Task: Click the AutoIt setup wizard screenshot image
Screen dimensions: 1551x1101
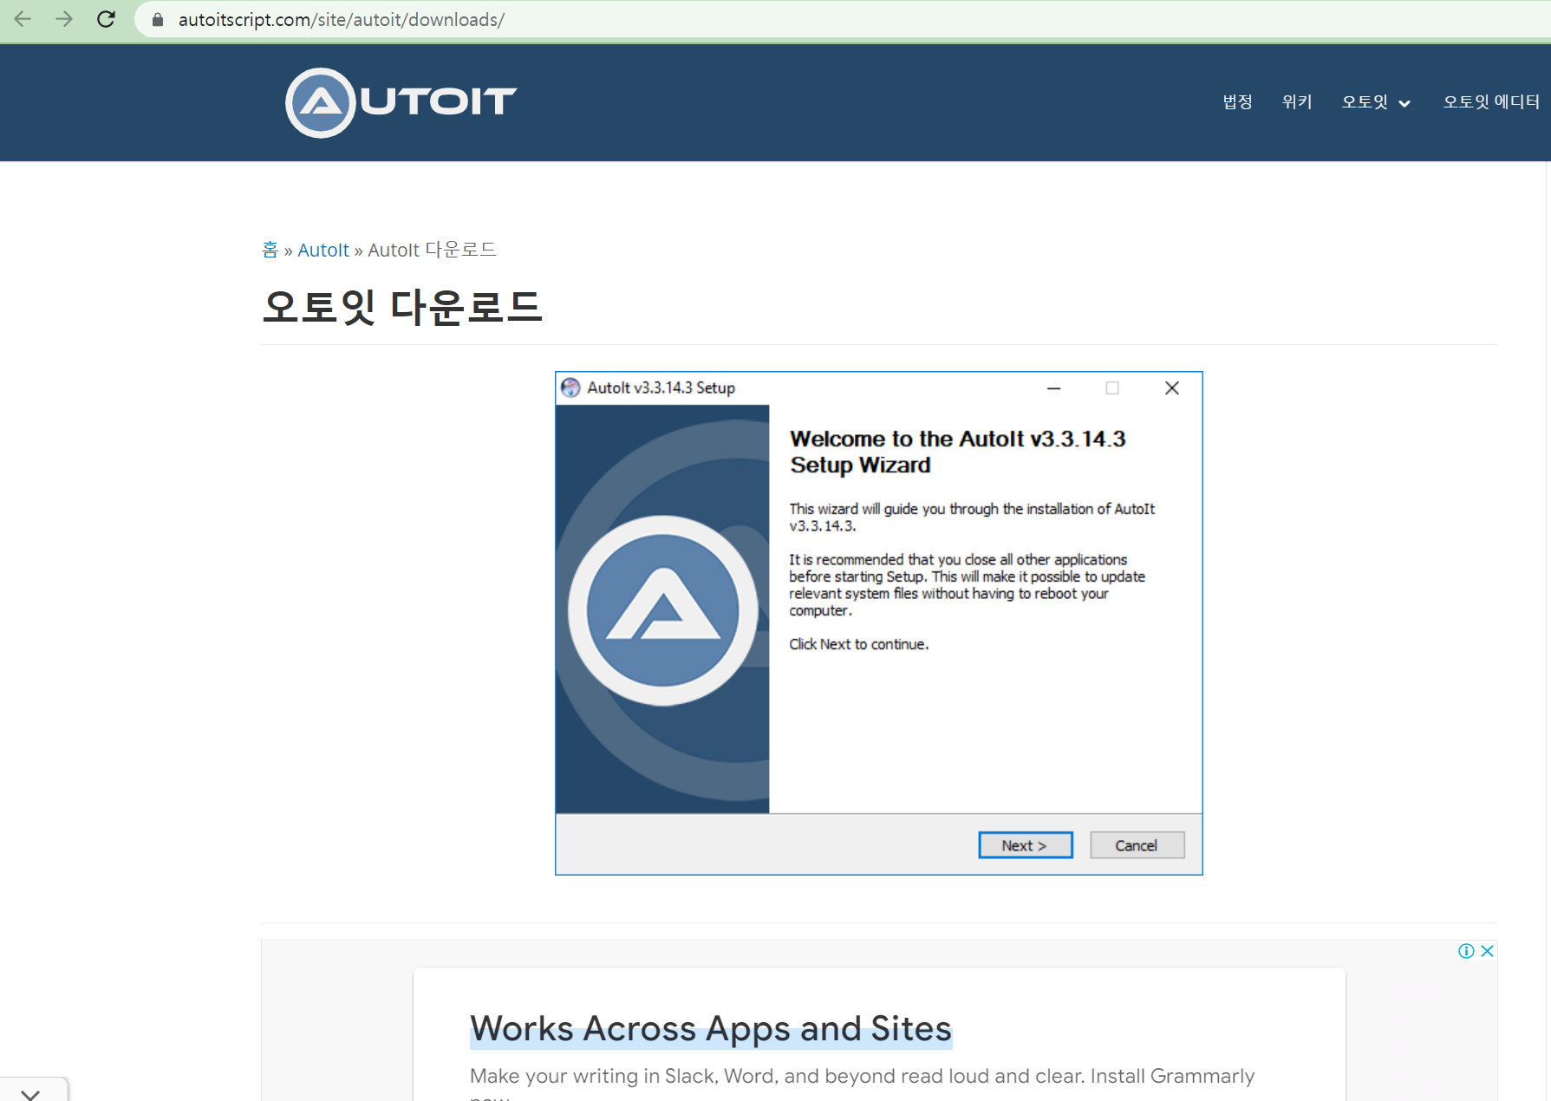Action: tap(879, 623)
